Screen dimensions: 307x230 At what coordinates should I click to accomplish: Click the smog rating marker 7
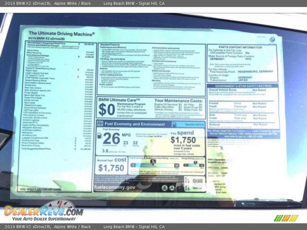pos(195,162)
